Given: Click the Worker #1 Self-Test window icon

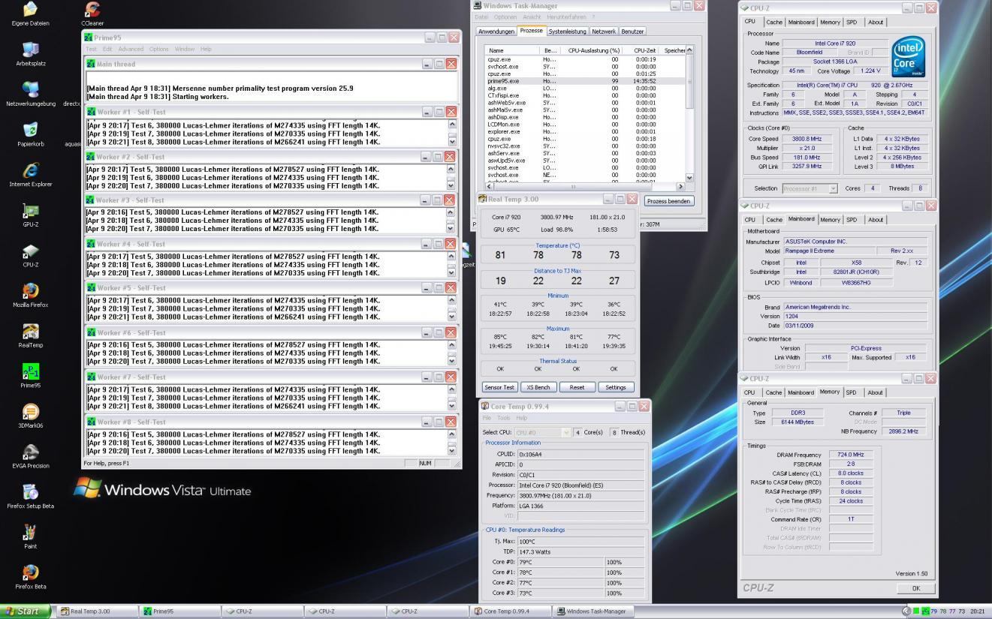Looking at the screenshot, I should coord(90,112).
